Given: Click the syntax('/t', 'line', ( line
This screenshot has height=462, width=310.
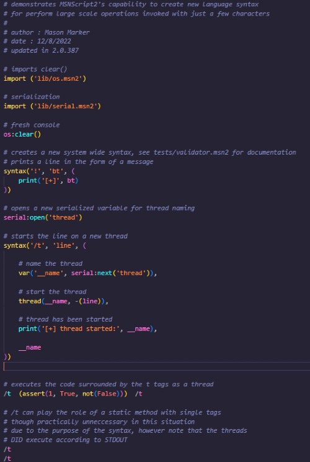Looking at the screenshot, I should [x=45, y=245].
